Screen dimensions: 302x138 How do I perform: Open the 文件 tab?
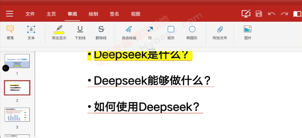30,14
